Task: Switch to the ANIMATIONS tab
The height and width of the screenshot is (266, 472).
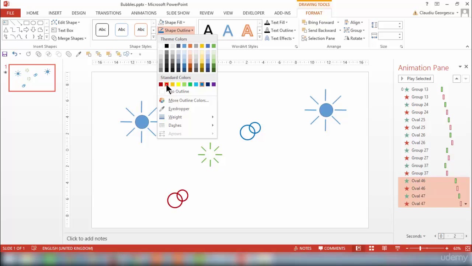Action: click(x=144, y=13)
